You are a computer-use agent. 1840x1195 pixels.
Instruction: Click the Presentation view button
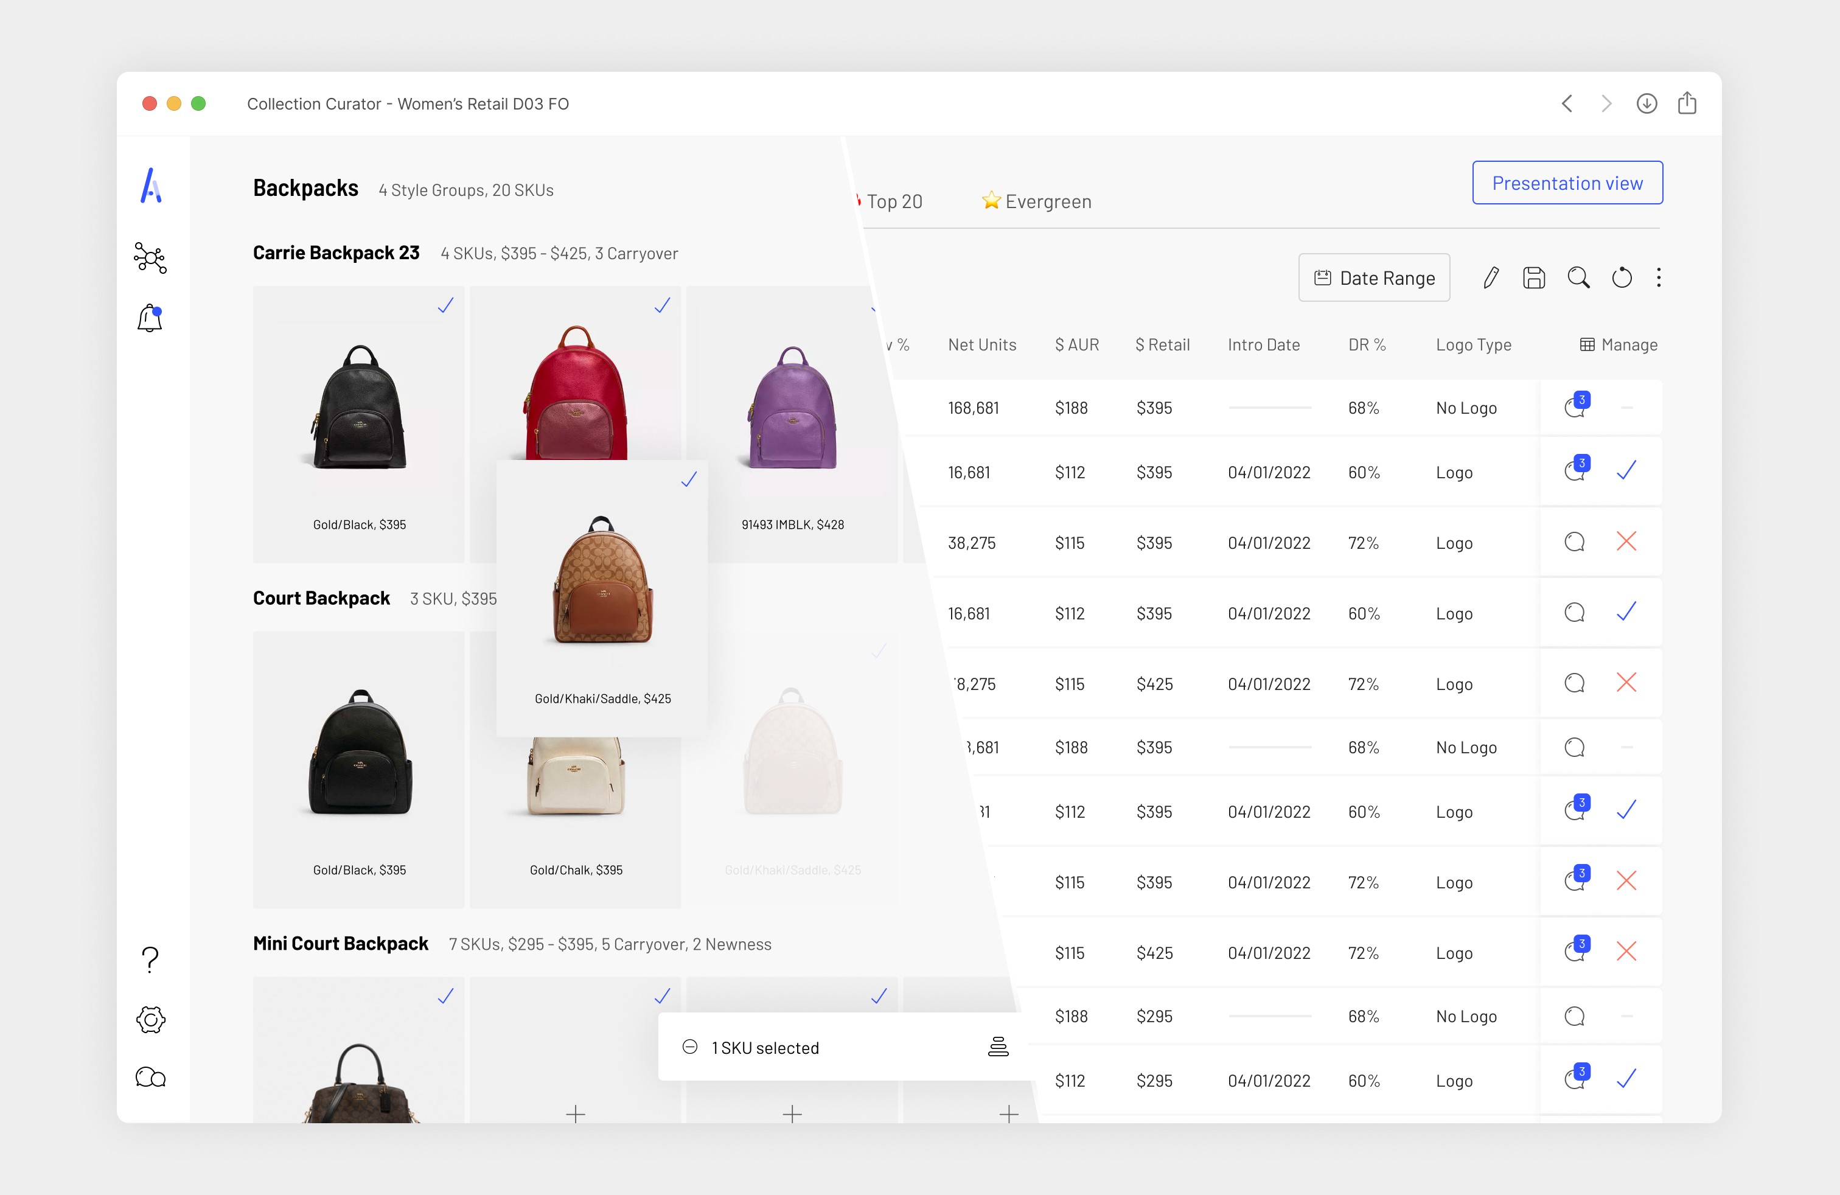tap(1567, 183)
